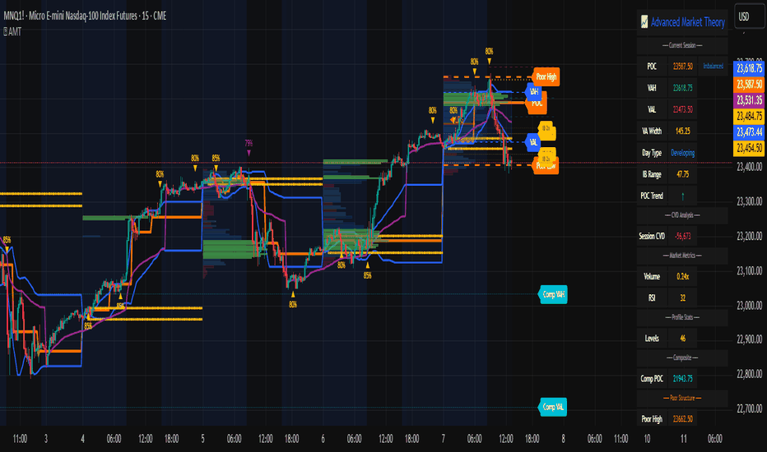767x452 pixels.
Task: Click the purple 23,531.35 price tag
Action: 750,100
